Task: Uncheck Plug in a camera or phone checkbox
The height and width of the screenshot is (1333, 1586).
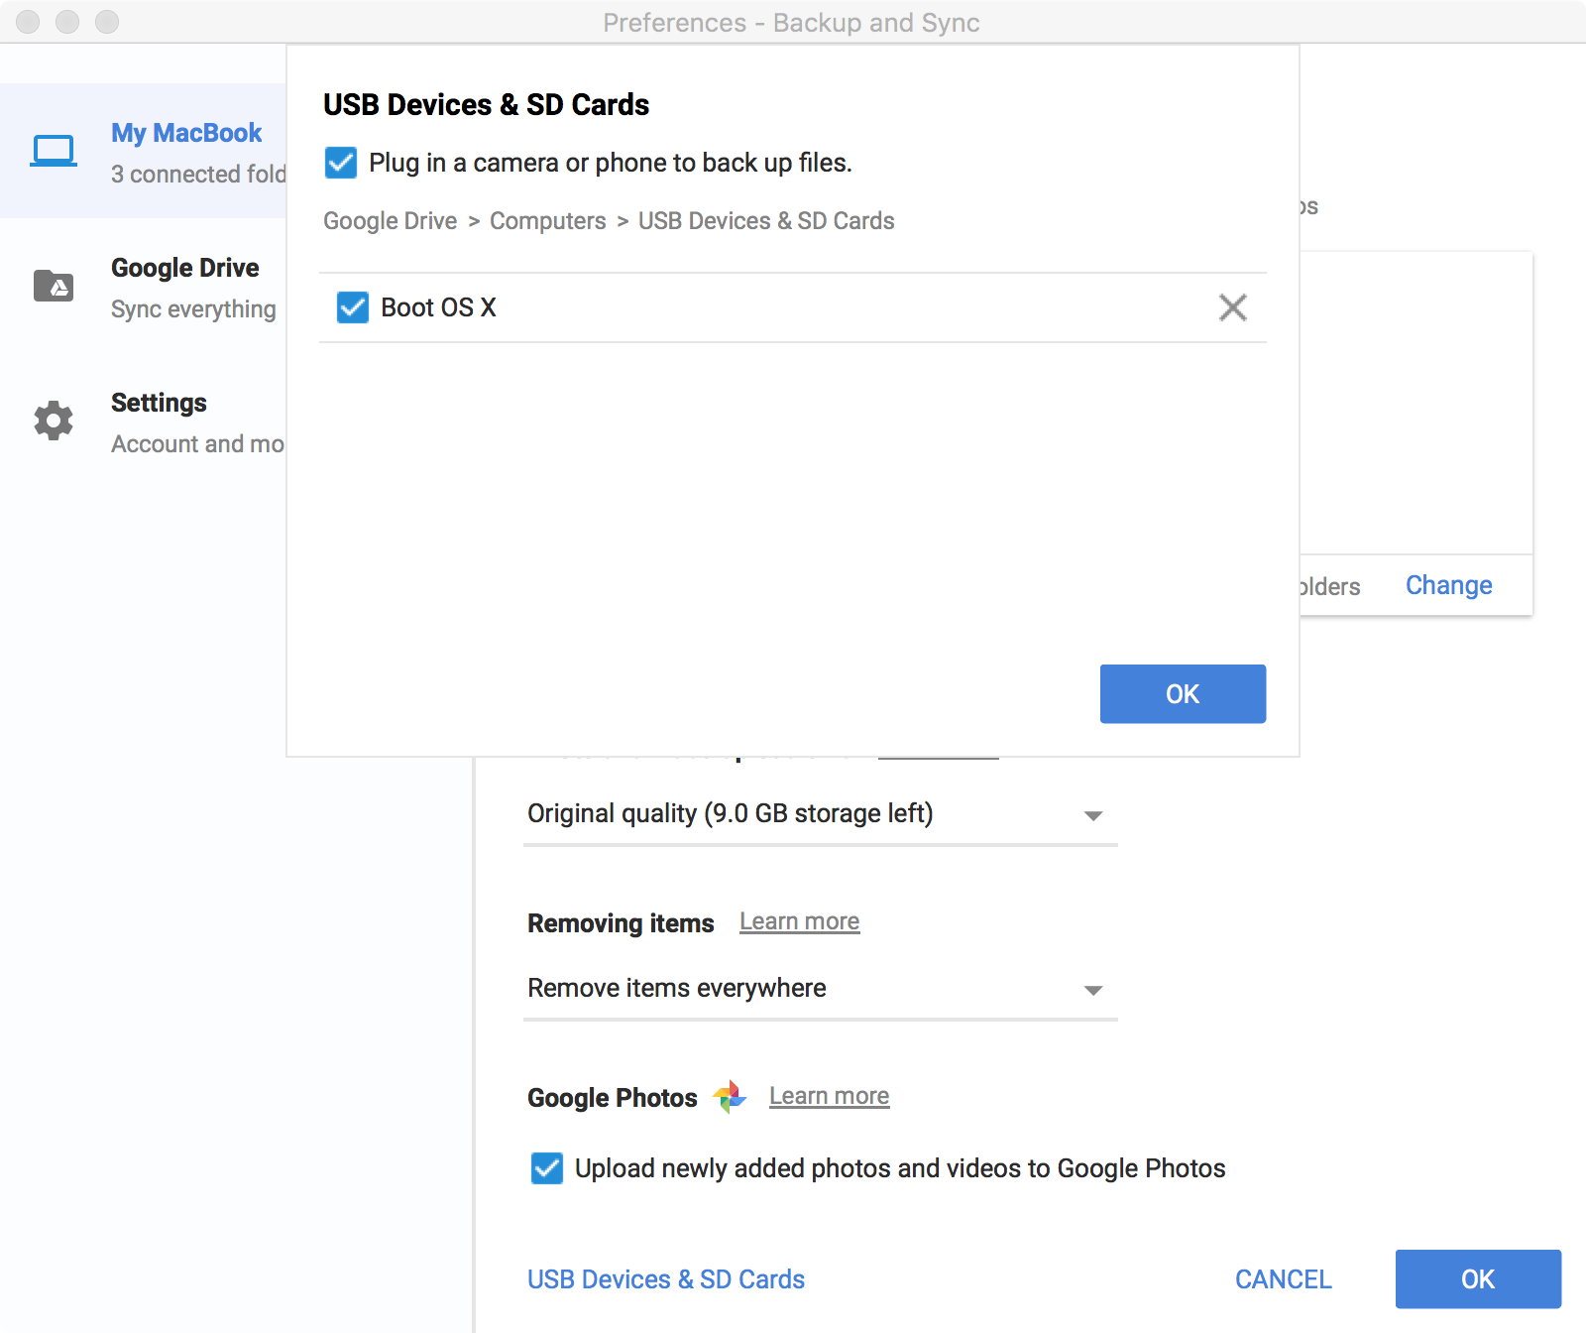Action: (x=341, y=163)
